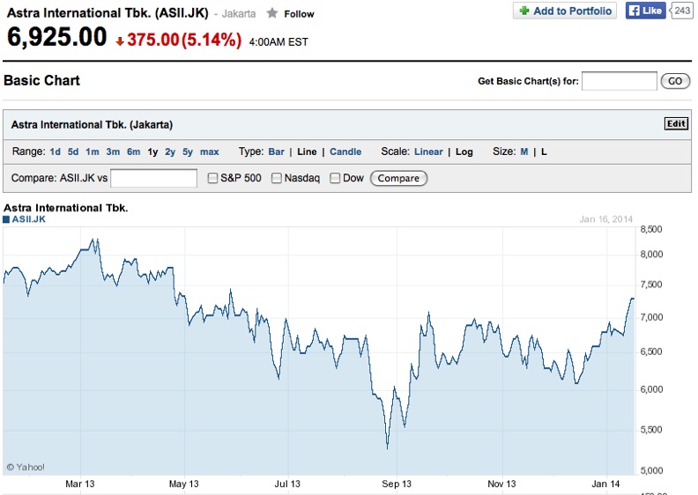Click the 8,500 price axis label
This screenshot has height=495, width=698.
(651, 230)
